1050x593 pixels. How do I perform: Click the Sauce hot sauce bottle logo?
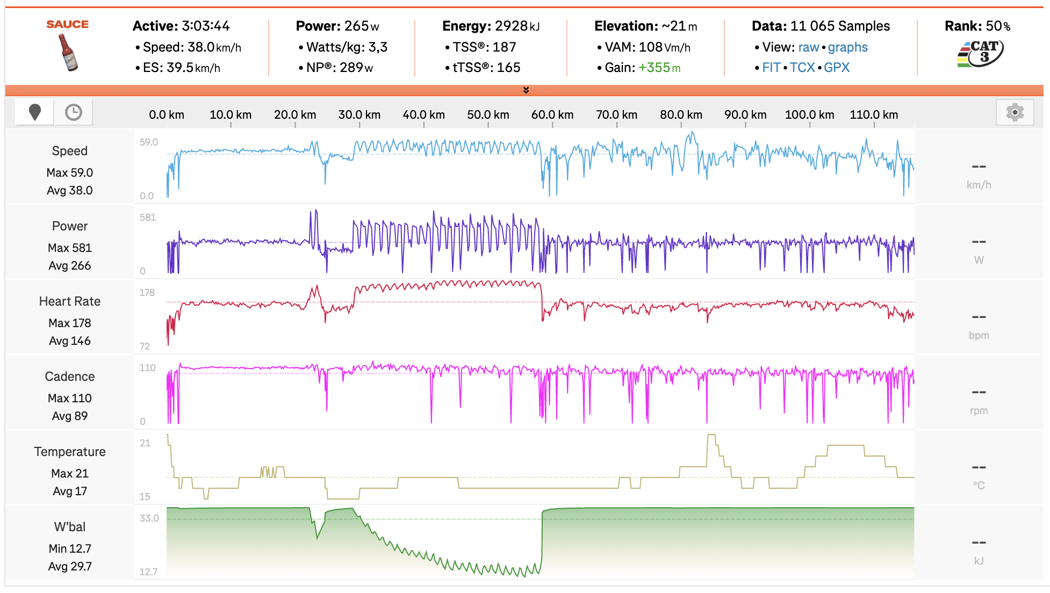(x=68, y=52)
